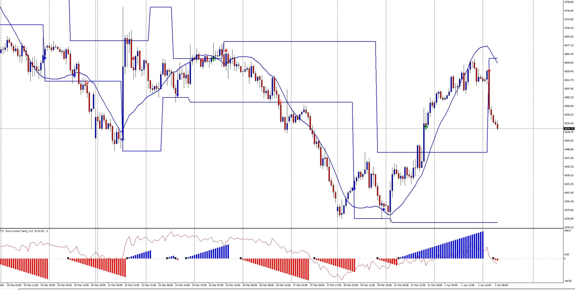Click the tallest blue histogram bar at 1 Apr 21:00
The width and height of the screenshot is (575, 290).
[x=482, y=245]
